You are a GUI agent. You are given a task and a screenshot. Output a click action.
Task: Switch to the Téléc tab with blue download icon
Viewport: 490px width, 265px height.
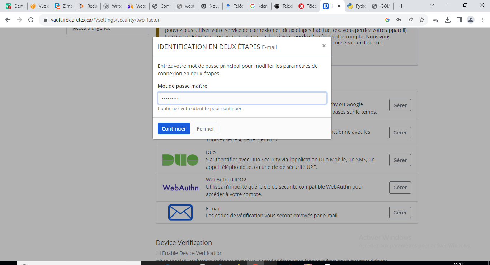(x=235, y=6)
